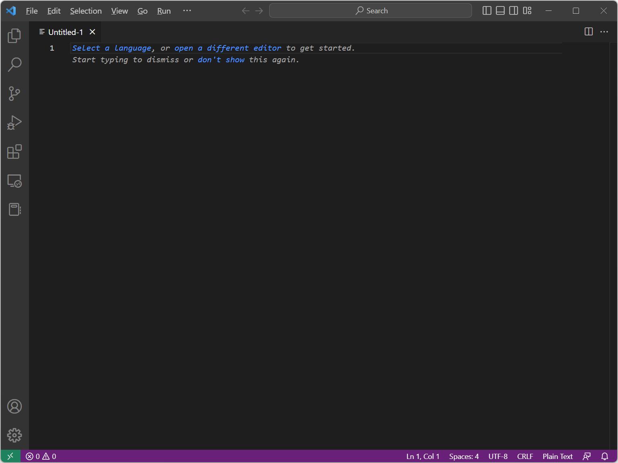Open the menu bar overflow ellipsis
This screenshot has height=463, width=618.
[186, 11]
